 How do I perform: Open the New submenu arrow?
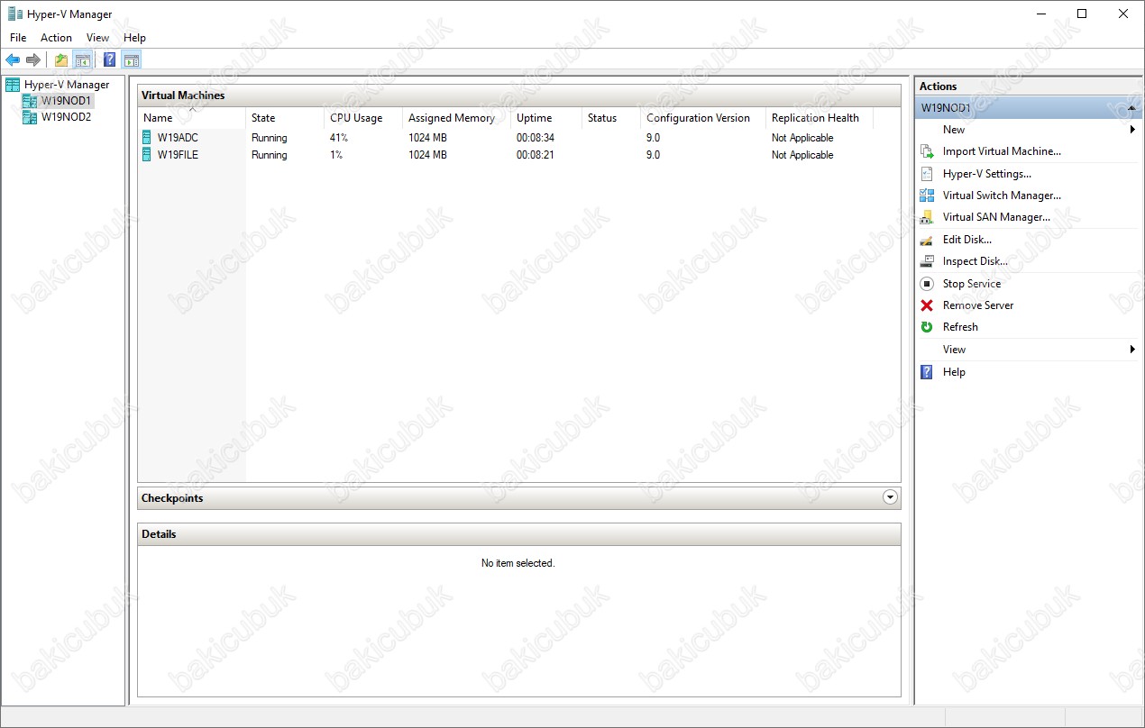[1132, 130]
